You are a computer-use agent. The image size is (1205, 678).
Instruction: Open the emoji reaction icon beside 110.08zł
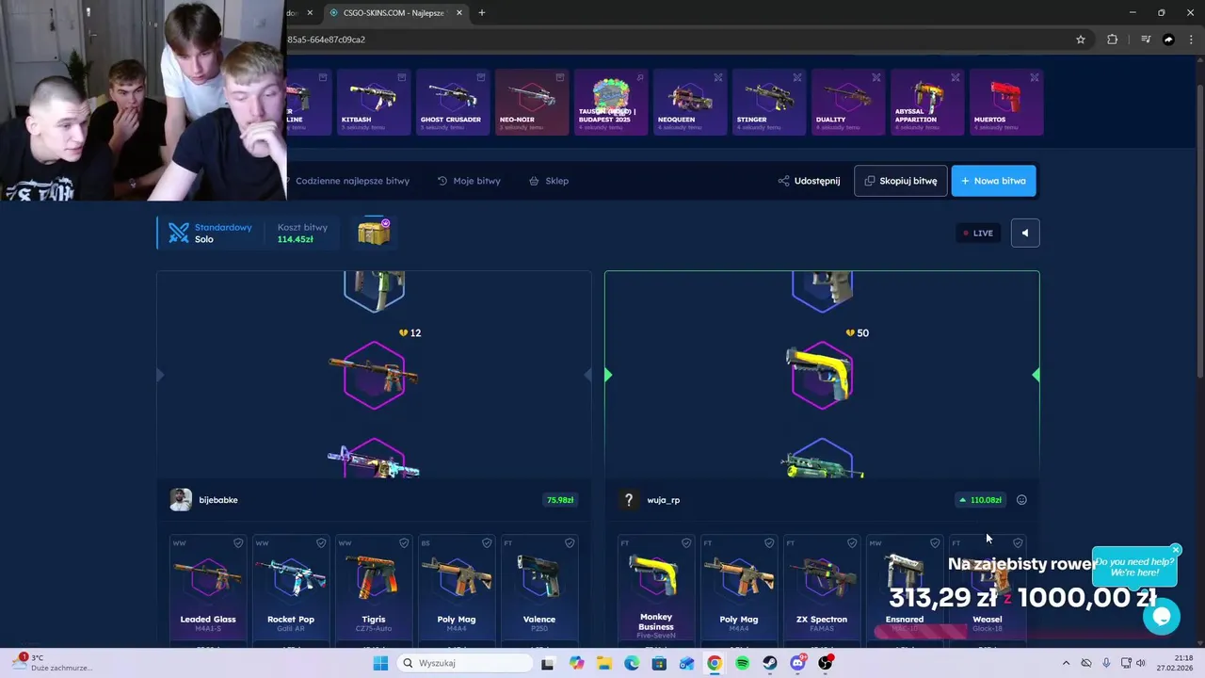pos(1021,500)
